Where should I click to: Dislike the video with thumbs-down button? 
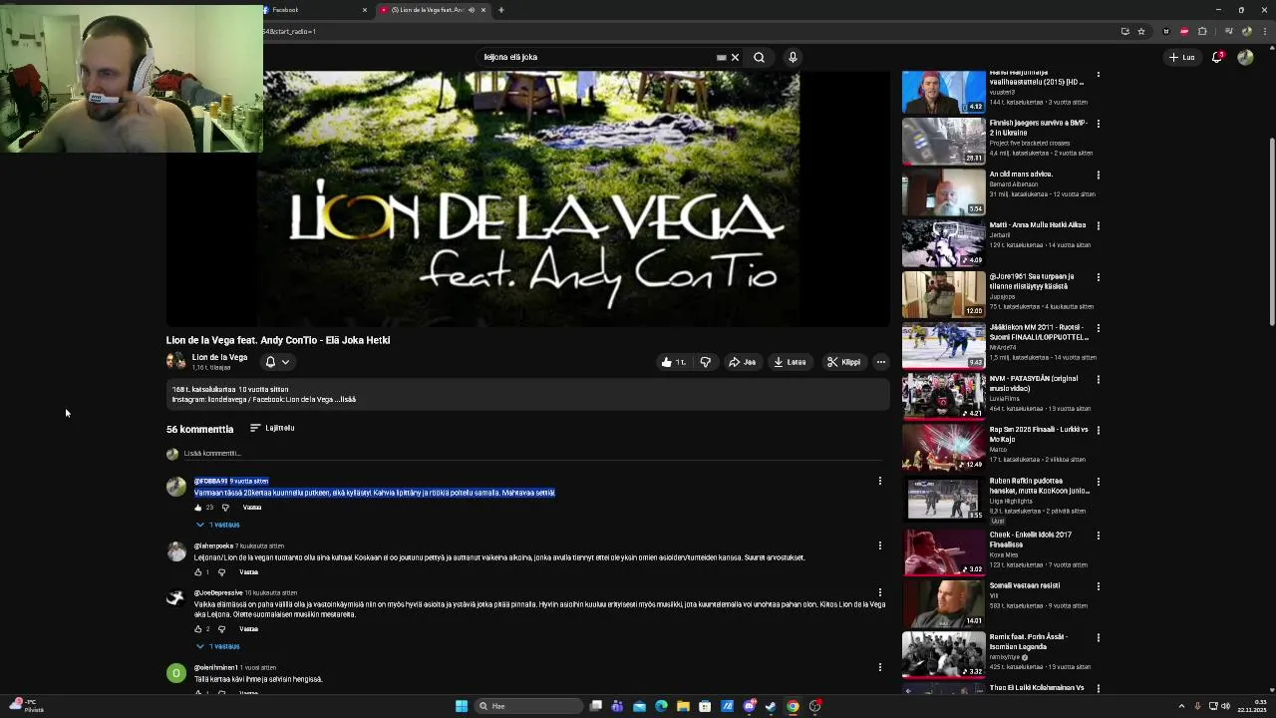point(705,362)
